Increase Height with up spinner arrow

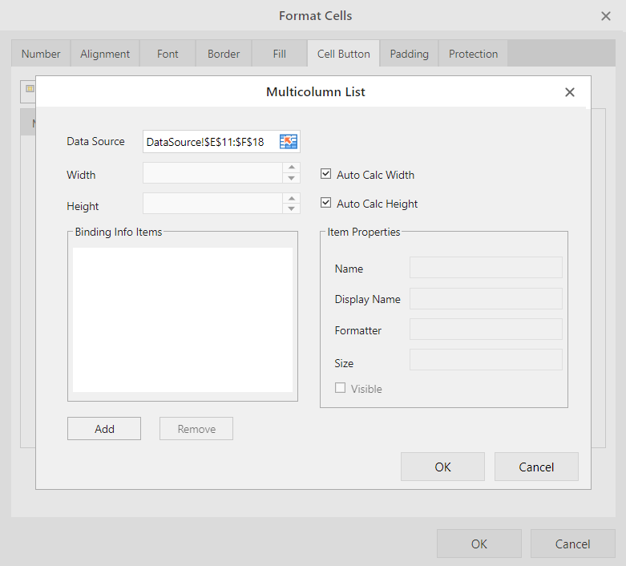[x=293, y=198]
